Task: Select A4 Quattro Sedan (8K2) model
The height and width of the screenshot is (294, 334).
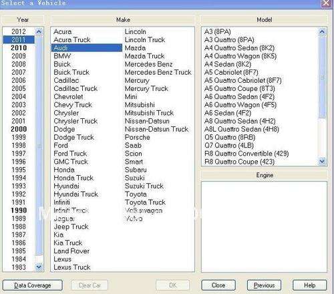Action: [239, 48]
